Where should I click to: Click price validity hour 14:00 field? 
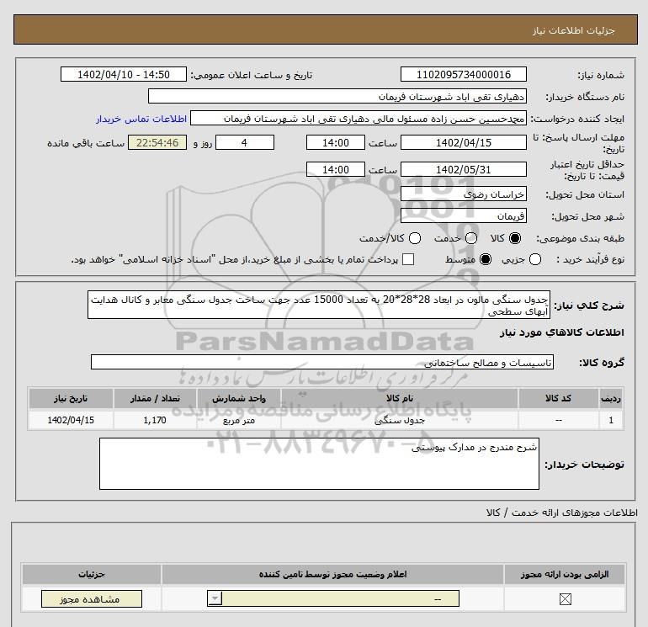click(336, 169)
